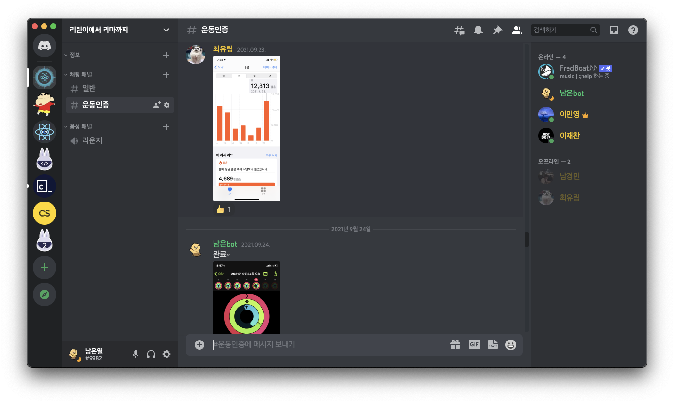Open the 'C_' terminal server icon
This screenshot has width=674, height=403.
(x=45, y=186)
